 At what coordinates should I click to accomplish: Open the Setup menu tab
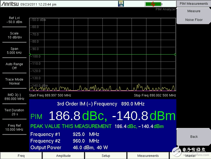106,156
